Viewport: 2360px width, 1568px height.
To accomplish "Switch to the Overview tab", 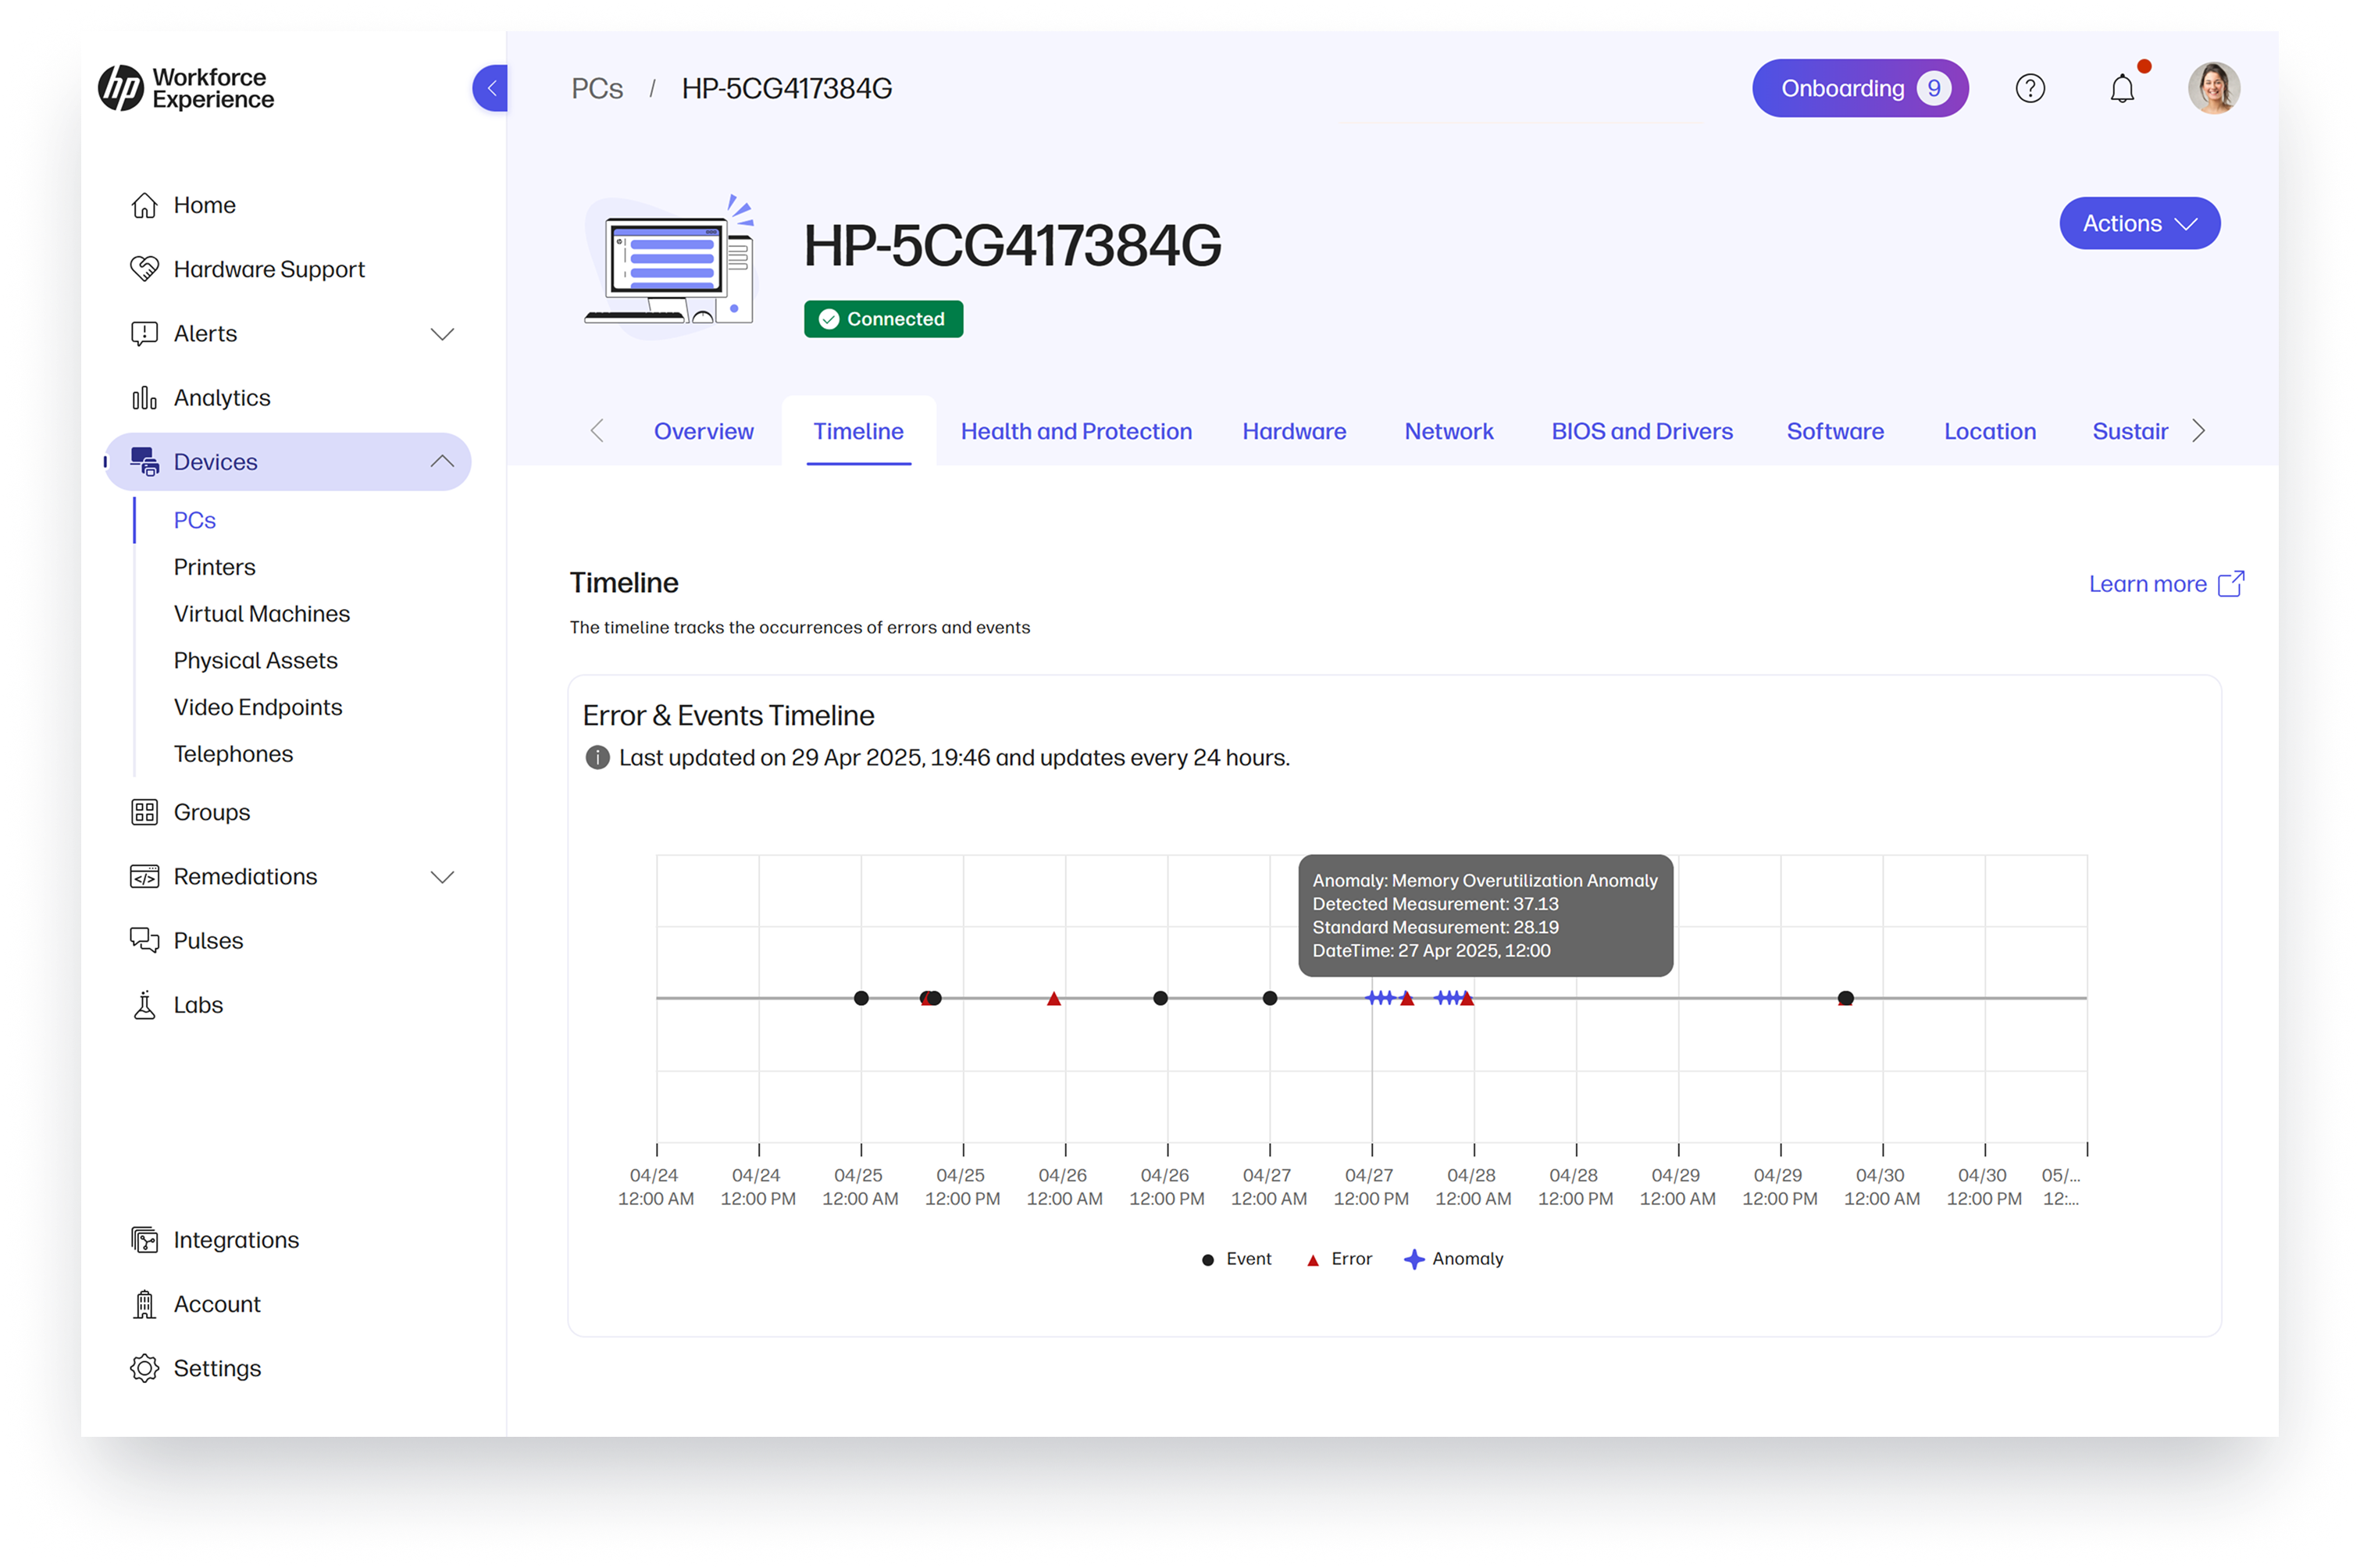I will point(703,431).
